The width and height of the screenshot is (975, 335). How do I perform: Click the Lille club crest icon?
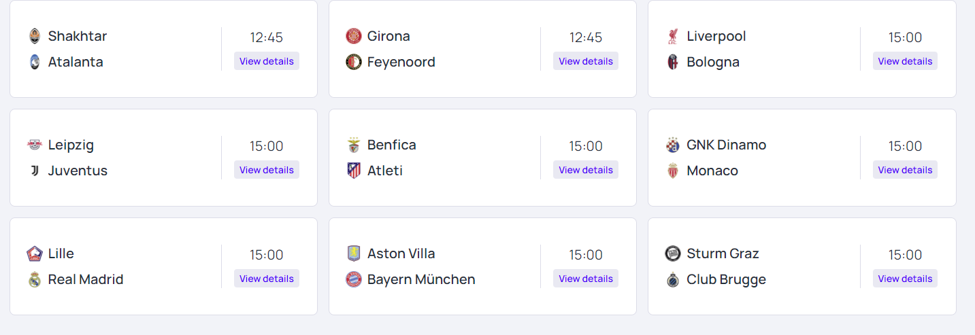[35, 253]
